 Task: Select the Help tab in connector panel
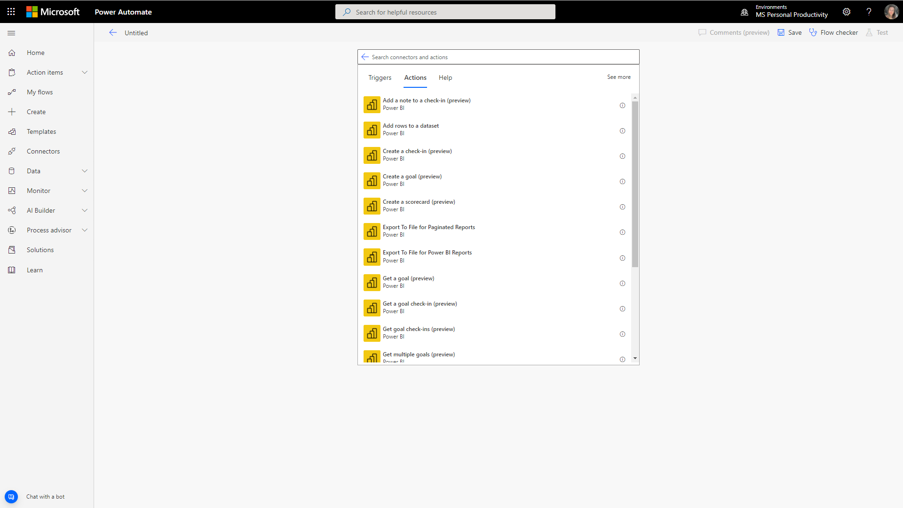445,77
